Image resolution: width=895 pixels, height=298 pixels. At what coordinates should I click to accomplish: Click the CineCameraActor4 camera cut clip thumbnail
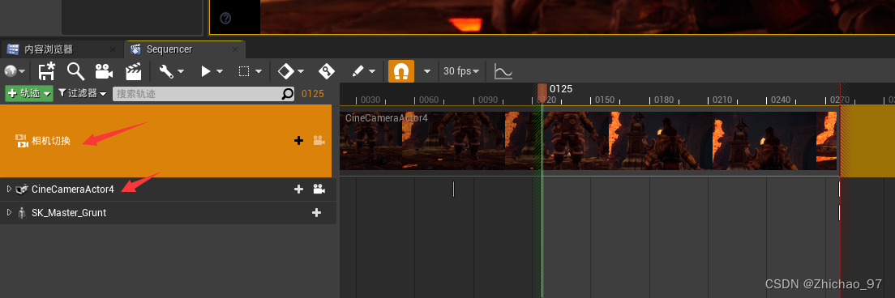coord(588,141)
